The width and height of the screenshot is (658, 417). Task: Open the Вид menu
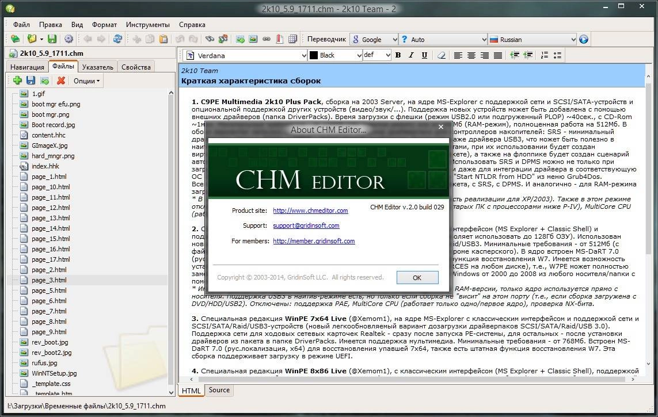(77, 24)
